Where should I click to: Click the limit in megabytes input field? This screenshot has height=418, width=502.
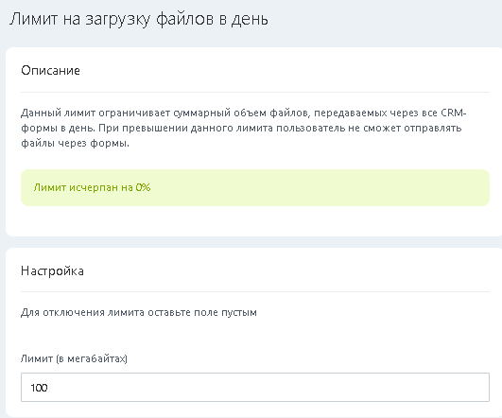pyautogui.click(x=255, y=387)
